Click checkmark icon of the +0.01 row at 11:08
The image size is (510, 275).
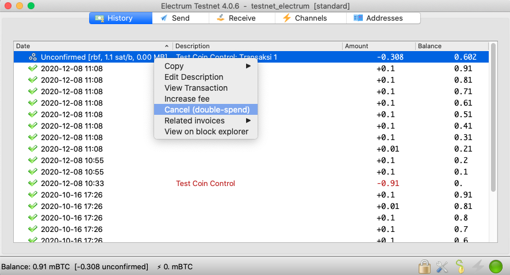33,149
